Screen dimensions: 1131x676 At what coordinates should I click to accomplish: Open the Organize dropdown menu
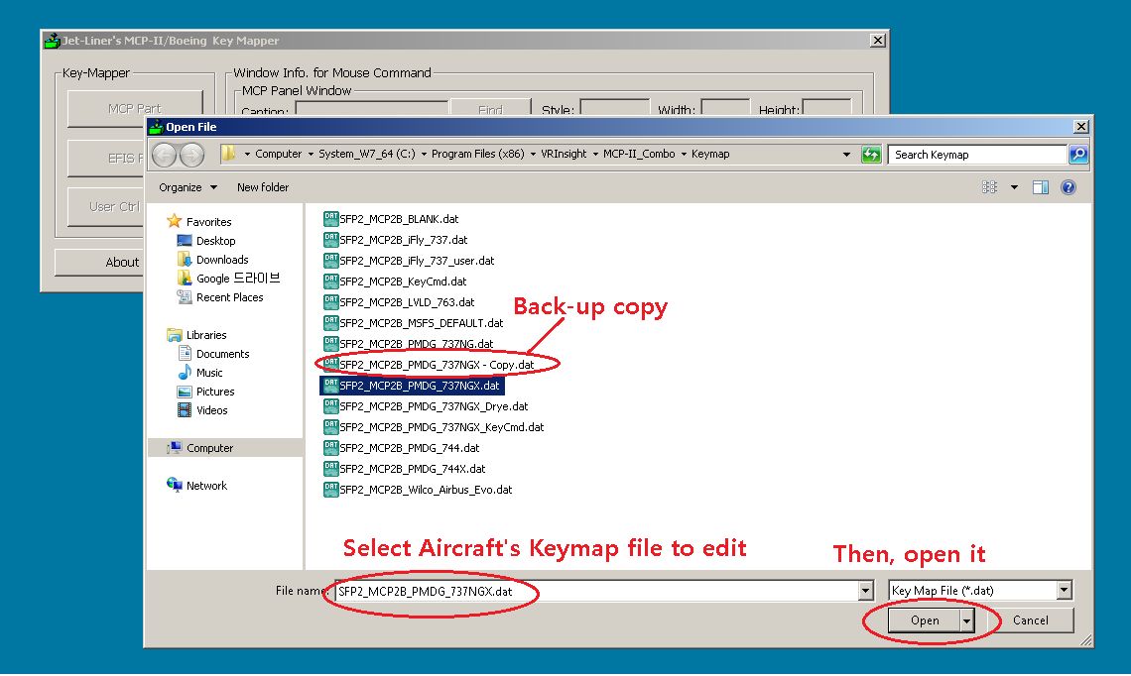point(188,187)
